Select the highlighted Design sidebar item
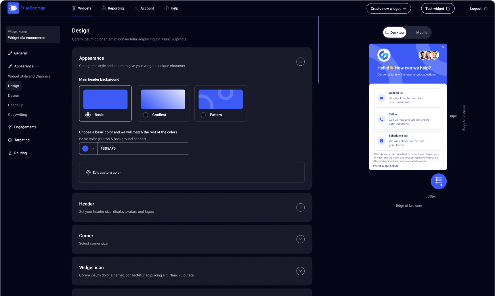495x296 pixels. pyautogui.click(x=14, y=86)
